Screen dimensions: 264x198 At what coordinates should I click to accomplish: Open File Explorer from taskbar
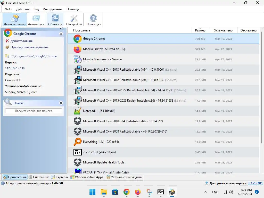[104, 192]
